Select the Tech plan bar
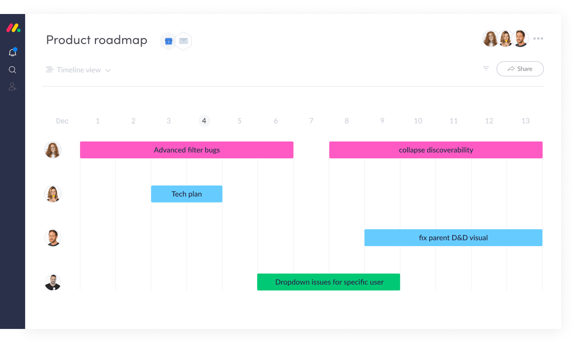 [x=187, y=194]
